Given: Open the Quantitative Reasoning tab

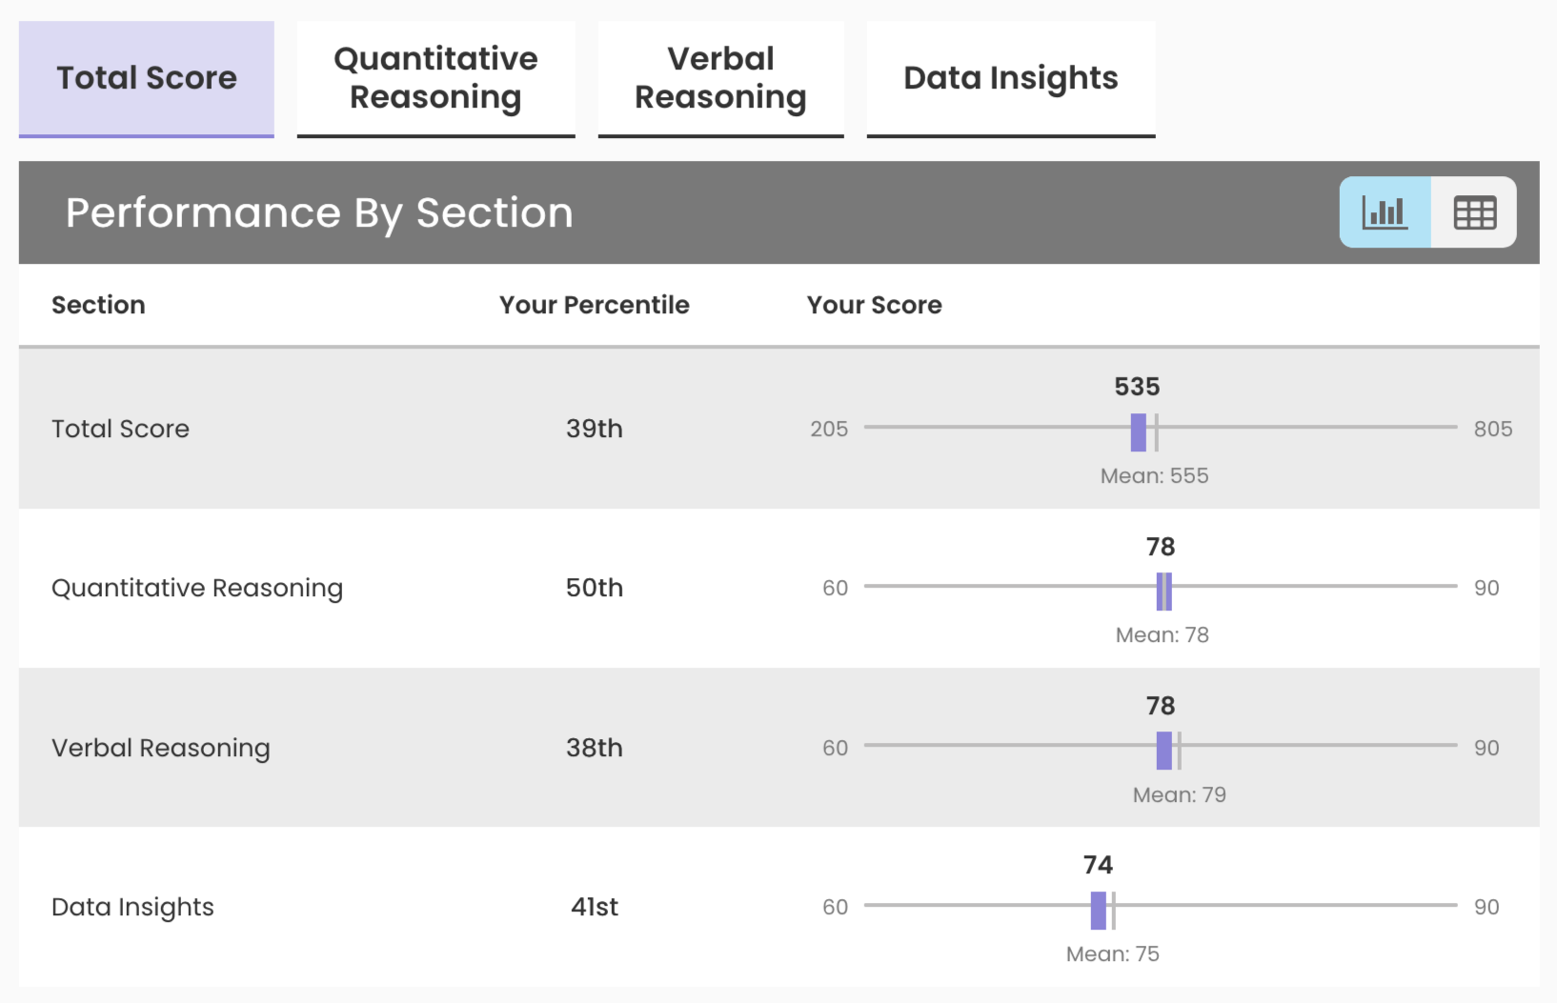Looking at the screenshot, I should point(435,78).
